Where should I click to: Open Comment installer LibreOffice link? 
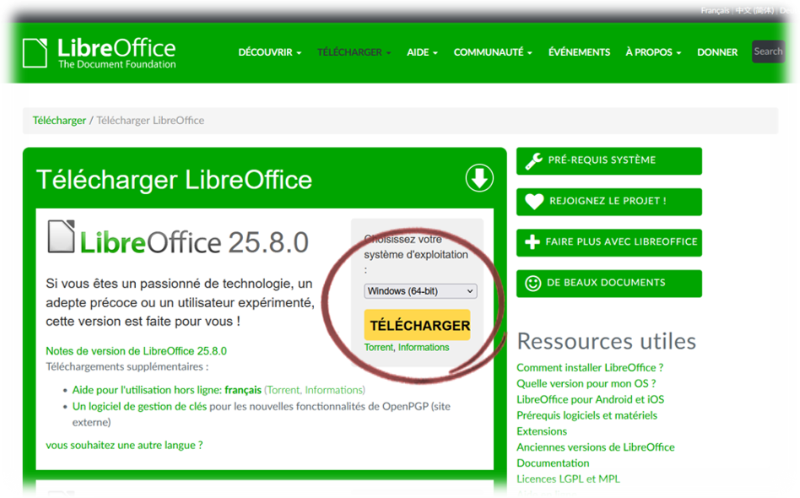point(590,368)
